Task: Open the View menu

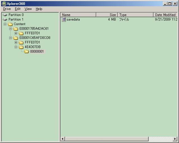Action: (x=28, y=9)
